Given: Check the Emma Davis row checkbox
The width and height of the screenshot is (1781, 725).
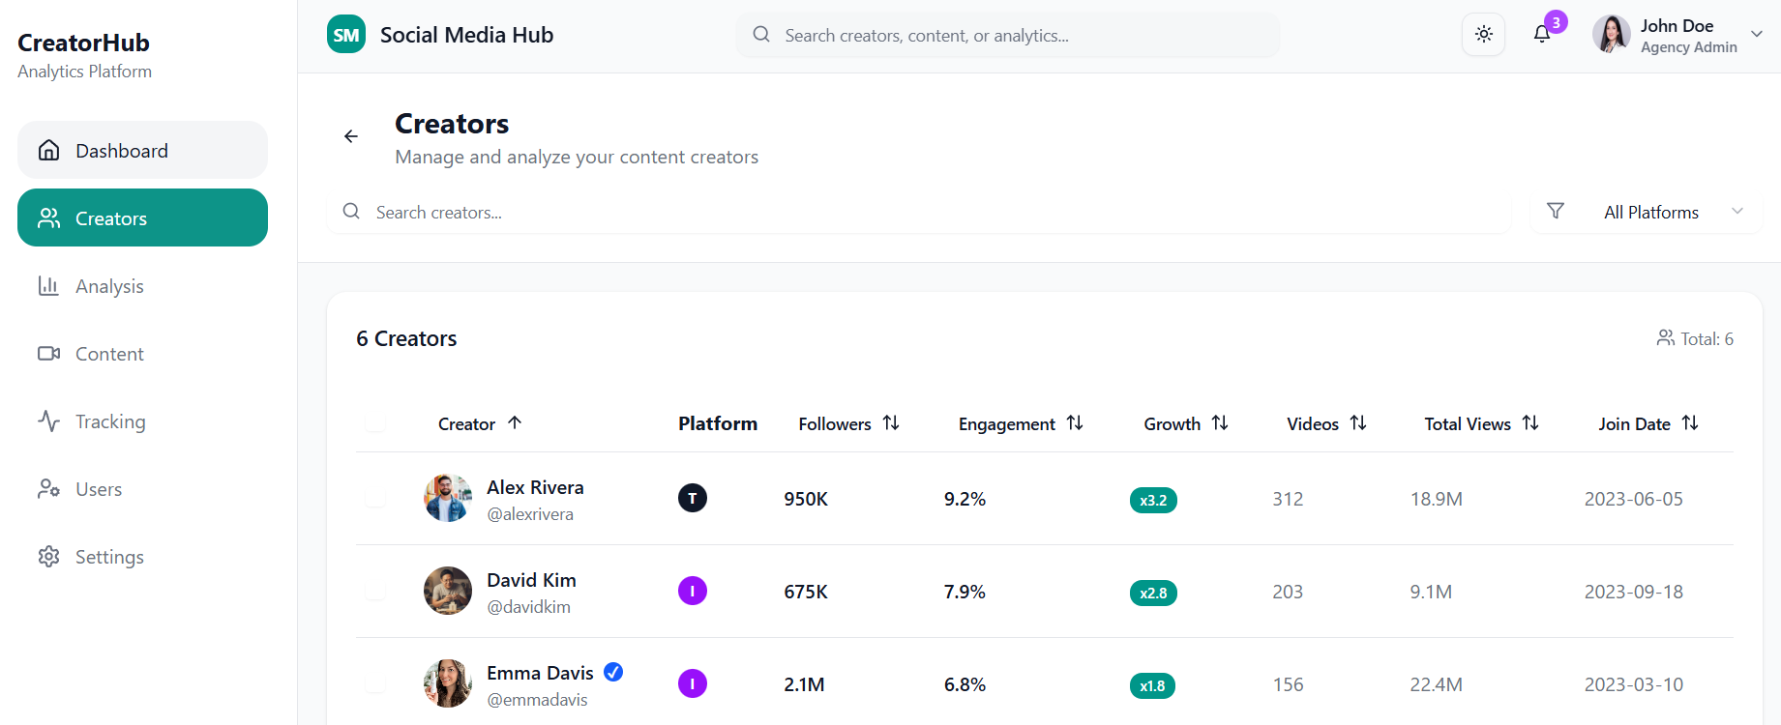Looking at the screenshot, I should (x=375, y=683).
